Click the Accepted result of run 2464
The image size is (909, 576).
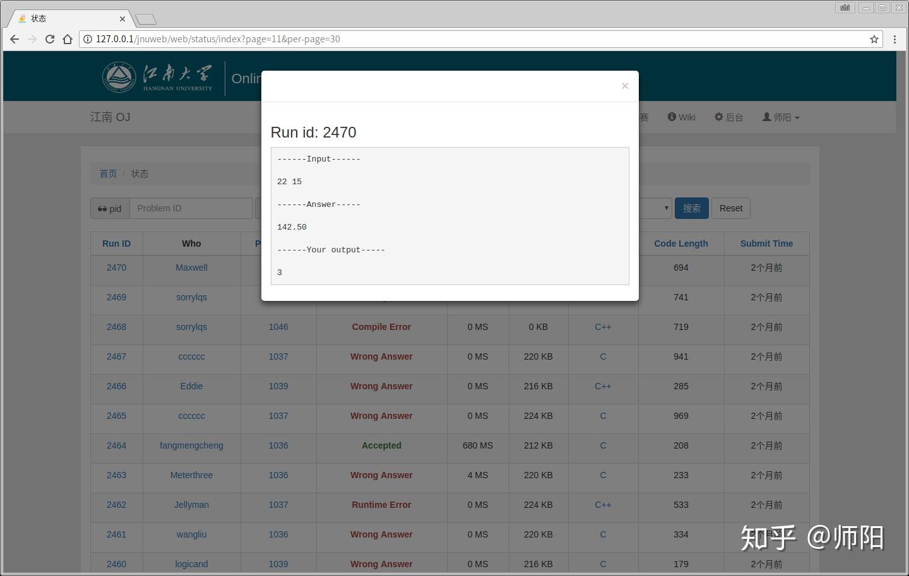click(381, 445)
